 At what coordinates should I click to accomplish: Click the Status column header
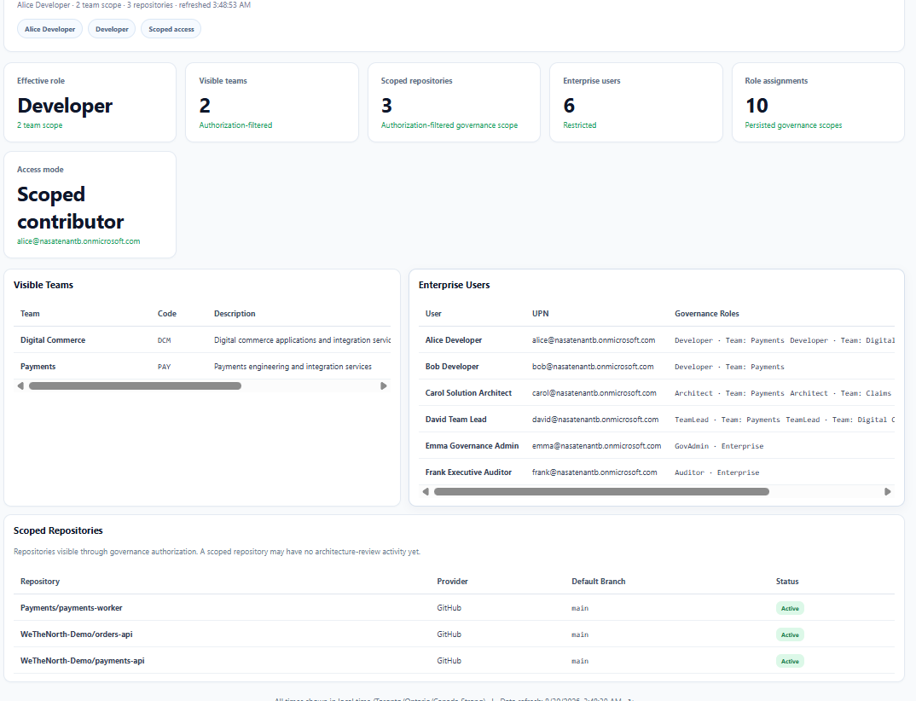pos(787,582)
